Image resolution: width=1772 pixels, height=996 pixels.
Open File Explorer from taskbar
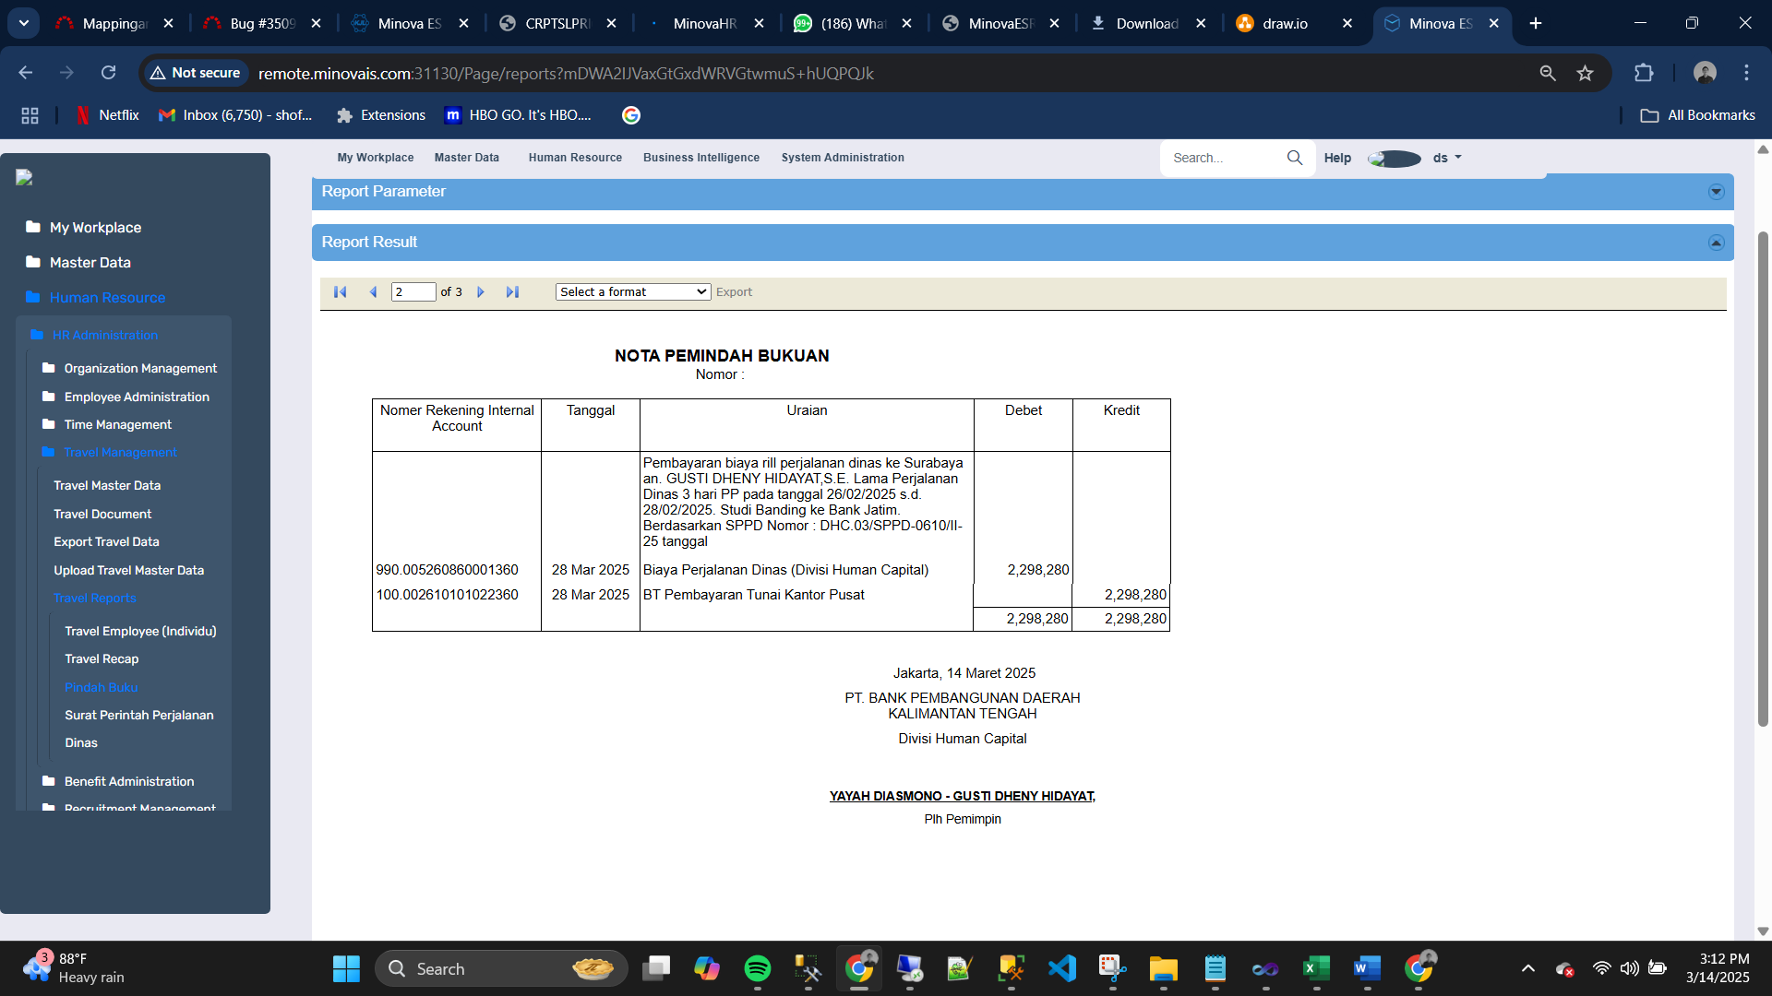(x=1164, y=968)
